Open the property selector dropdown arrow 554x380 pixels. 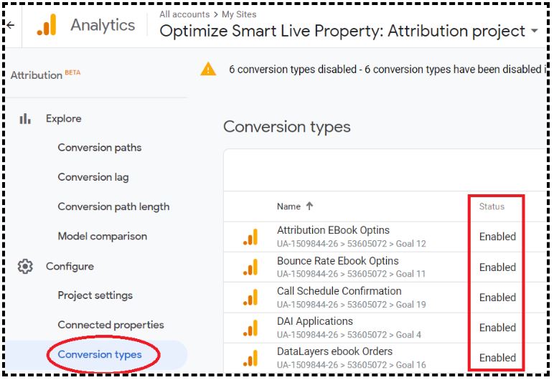(x=535, y=31)
